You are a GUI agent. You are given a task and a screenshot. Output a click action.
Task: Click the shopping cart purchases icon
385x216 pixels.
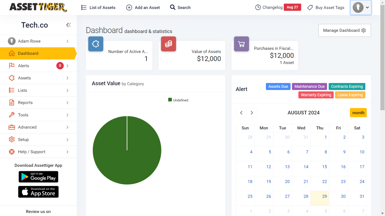pyautogui.click(x=241, y=44)
